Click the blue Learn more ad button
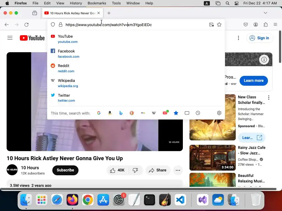 (254, 80)
